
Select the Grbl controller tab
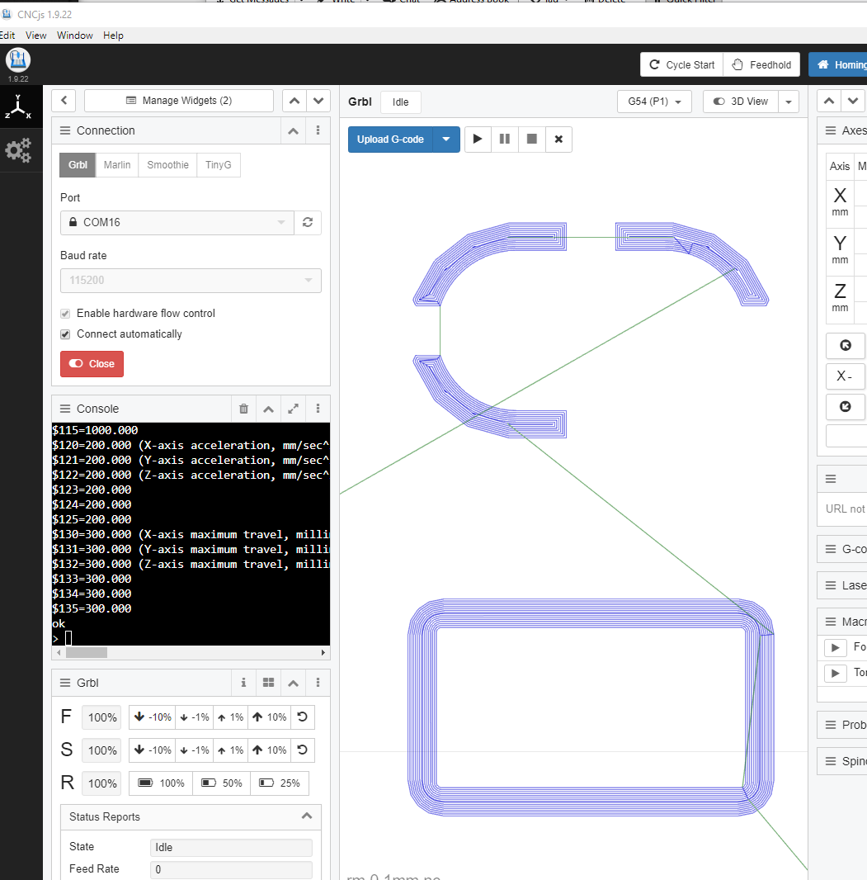(78, 165)
